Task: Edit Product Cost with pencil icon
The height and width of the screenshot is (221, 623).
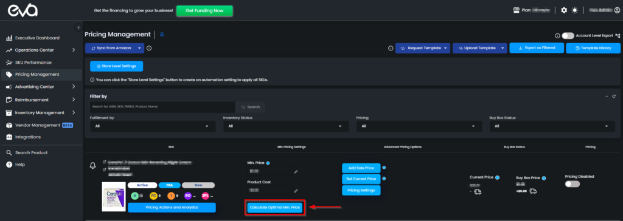Action: (296, 191)
